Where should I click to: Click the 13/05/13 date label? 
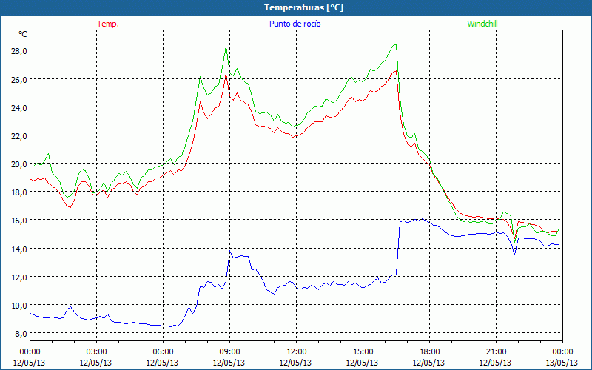pos(562,363)
